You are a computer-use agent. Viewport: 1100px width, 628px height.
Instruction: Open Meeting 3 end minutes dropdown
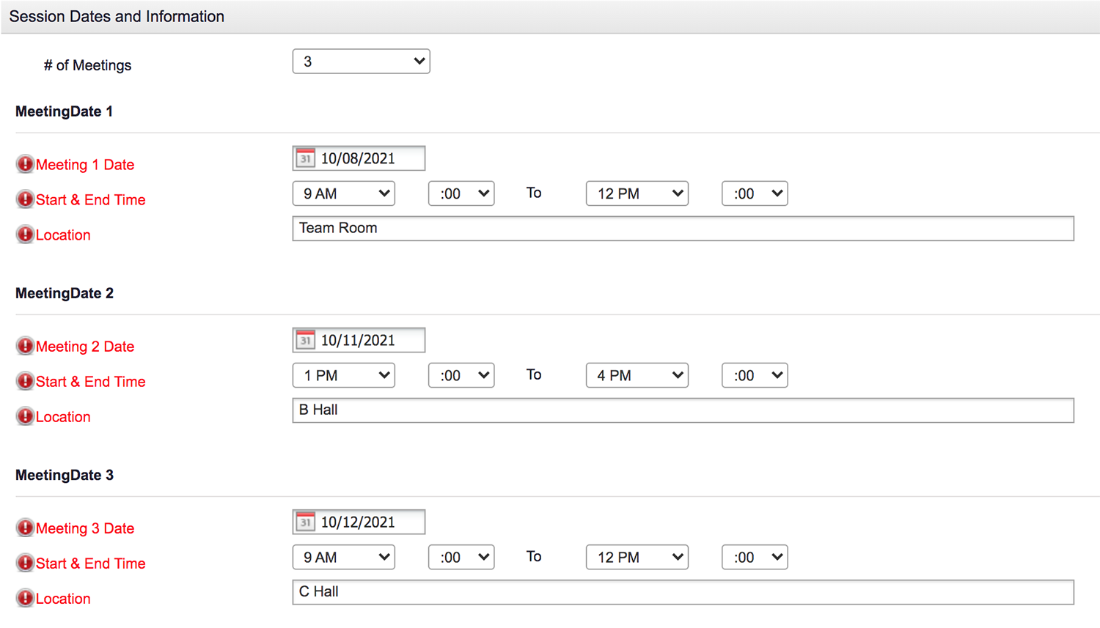tap(755, 557)
